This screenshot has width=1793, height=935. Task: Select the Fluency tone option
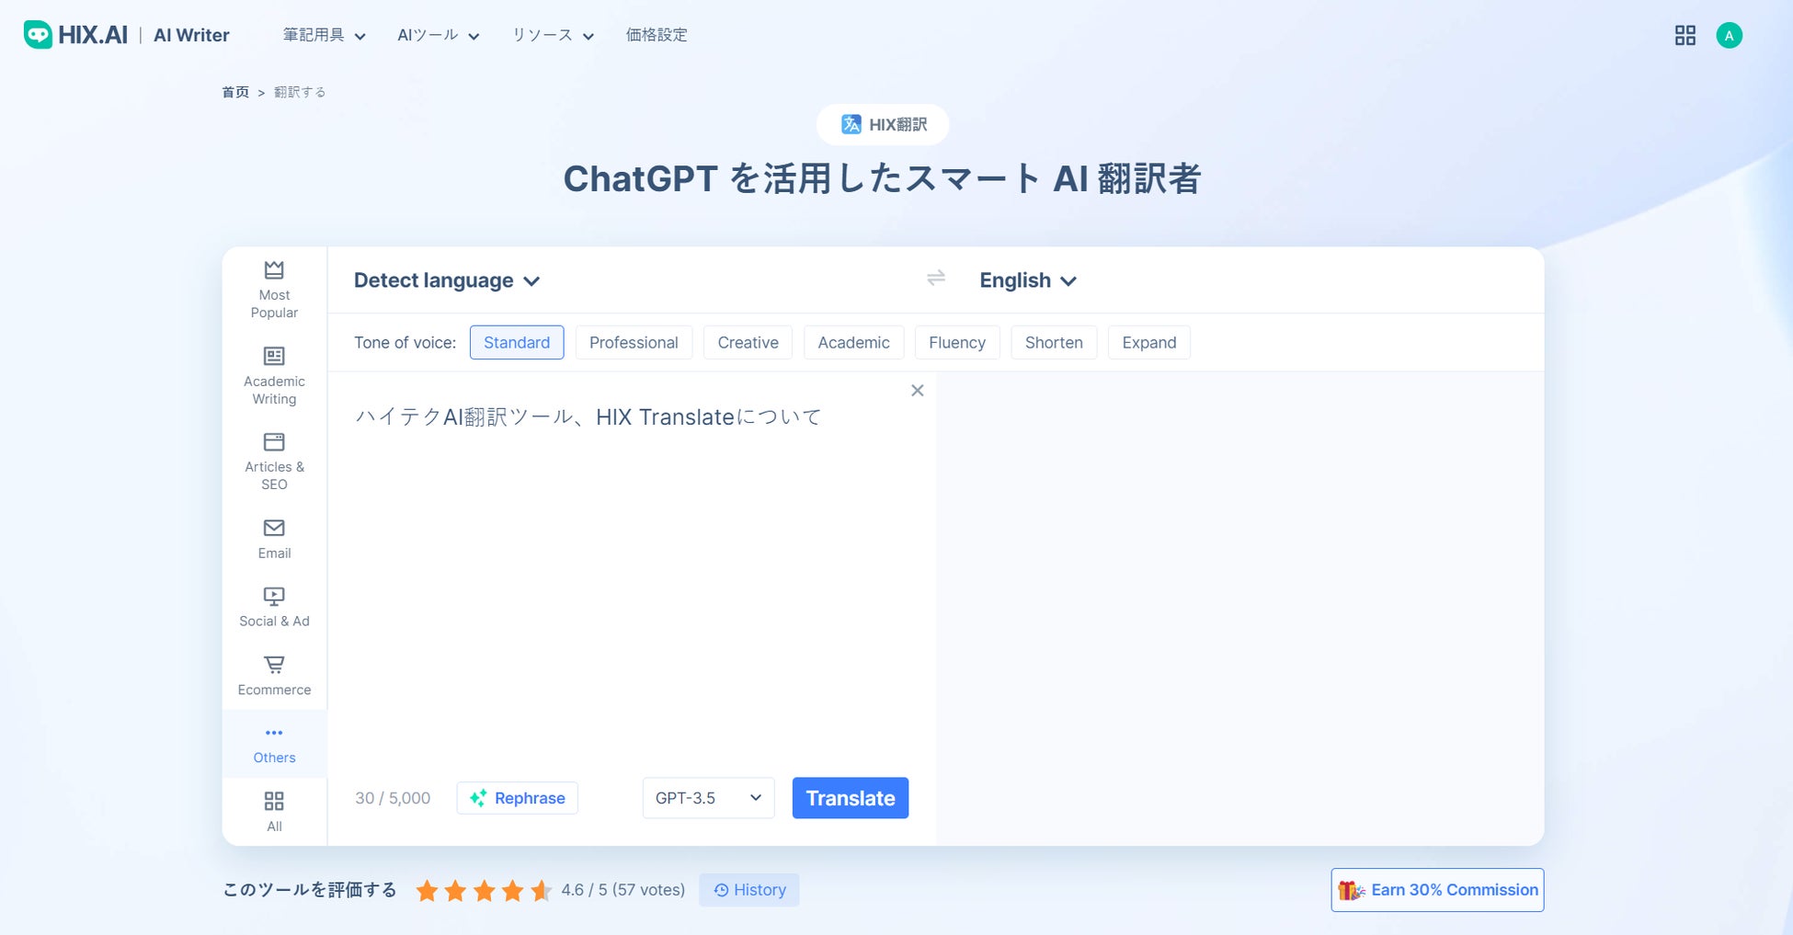957,343
